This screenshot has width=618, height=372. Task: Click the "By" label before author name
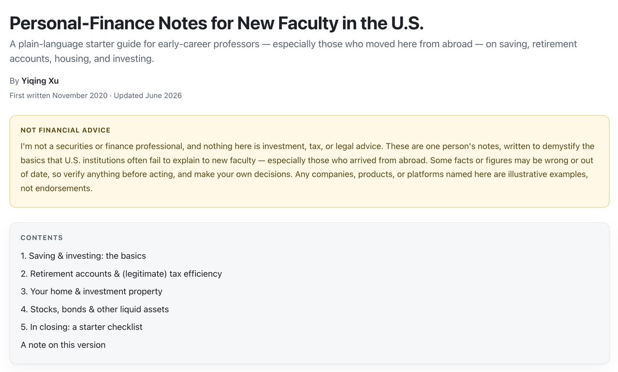click(14, 81)
